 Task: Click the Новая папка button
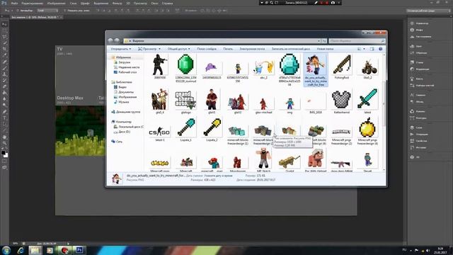(325, 49)
